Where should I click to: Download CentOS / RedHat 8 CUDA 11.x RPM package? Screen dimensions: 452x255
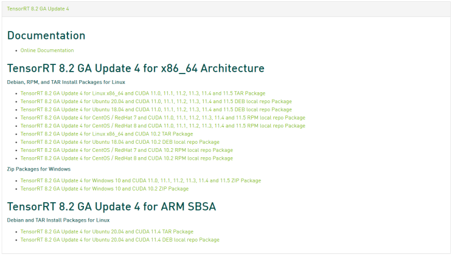(162, 126)
